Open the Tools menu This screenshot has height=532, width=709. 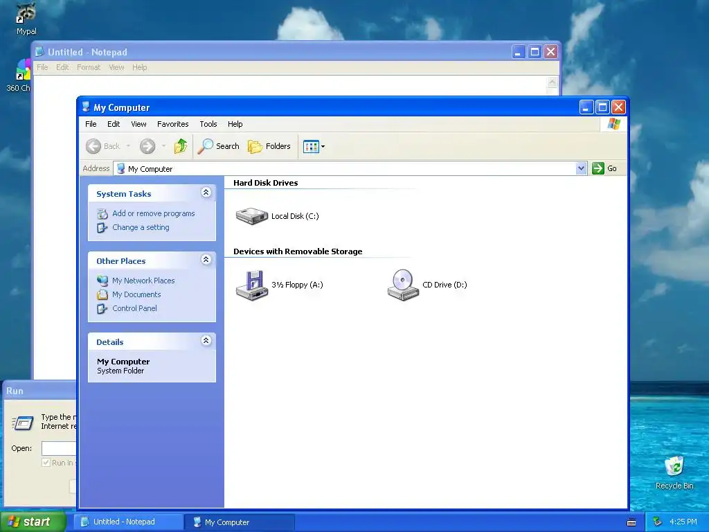click(x=208, y=124)
